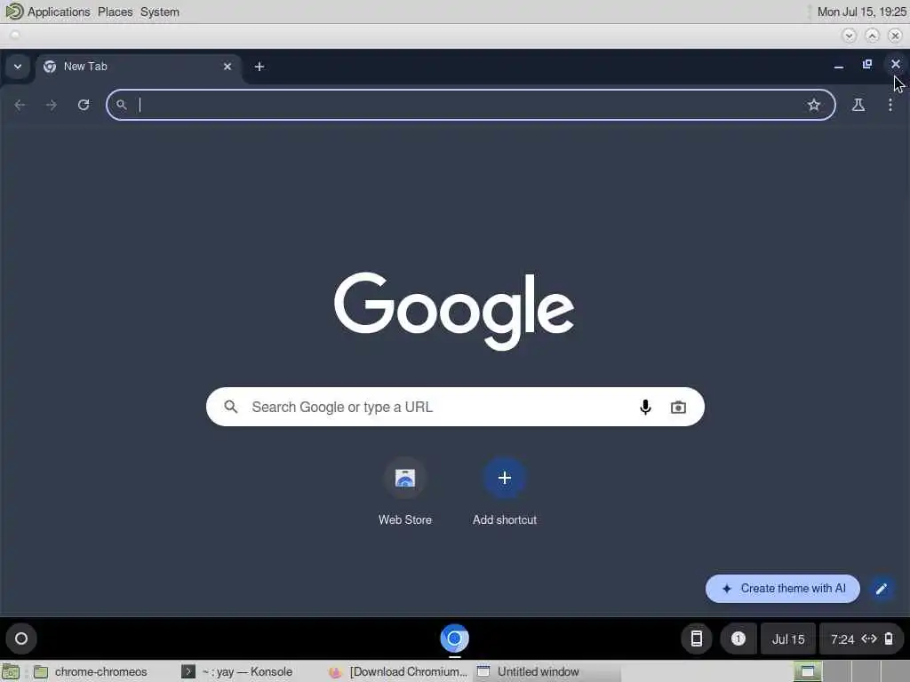The height and width of the screenshot is (682, 910).
Task: Click Create theme with AI button
Action: [782, 589]
